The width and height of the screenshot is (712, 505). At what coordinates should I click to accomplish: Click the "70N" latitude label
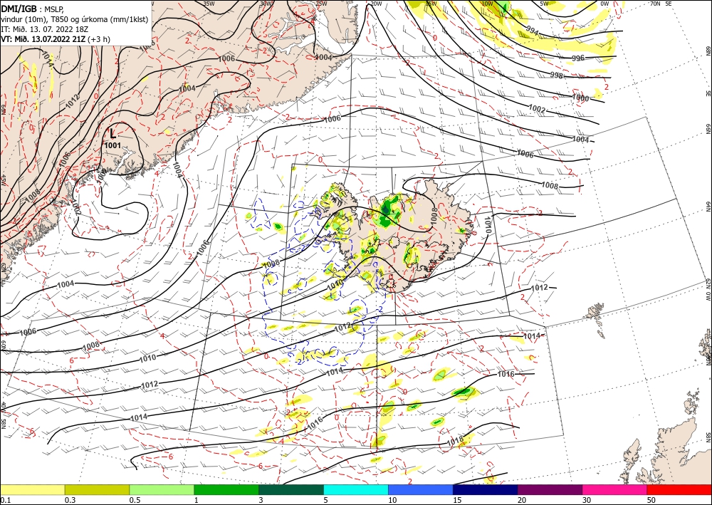655,3
